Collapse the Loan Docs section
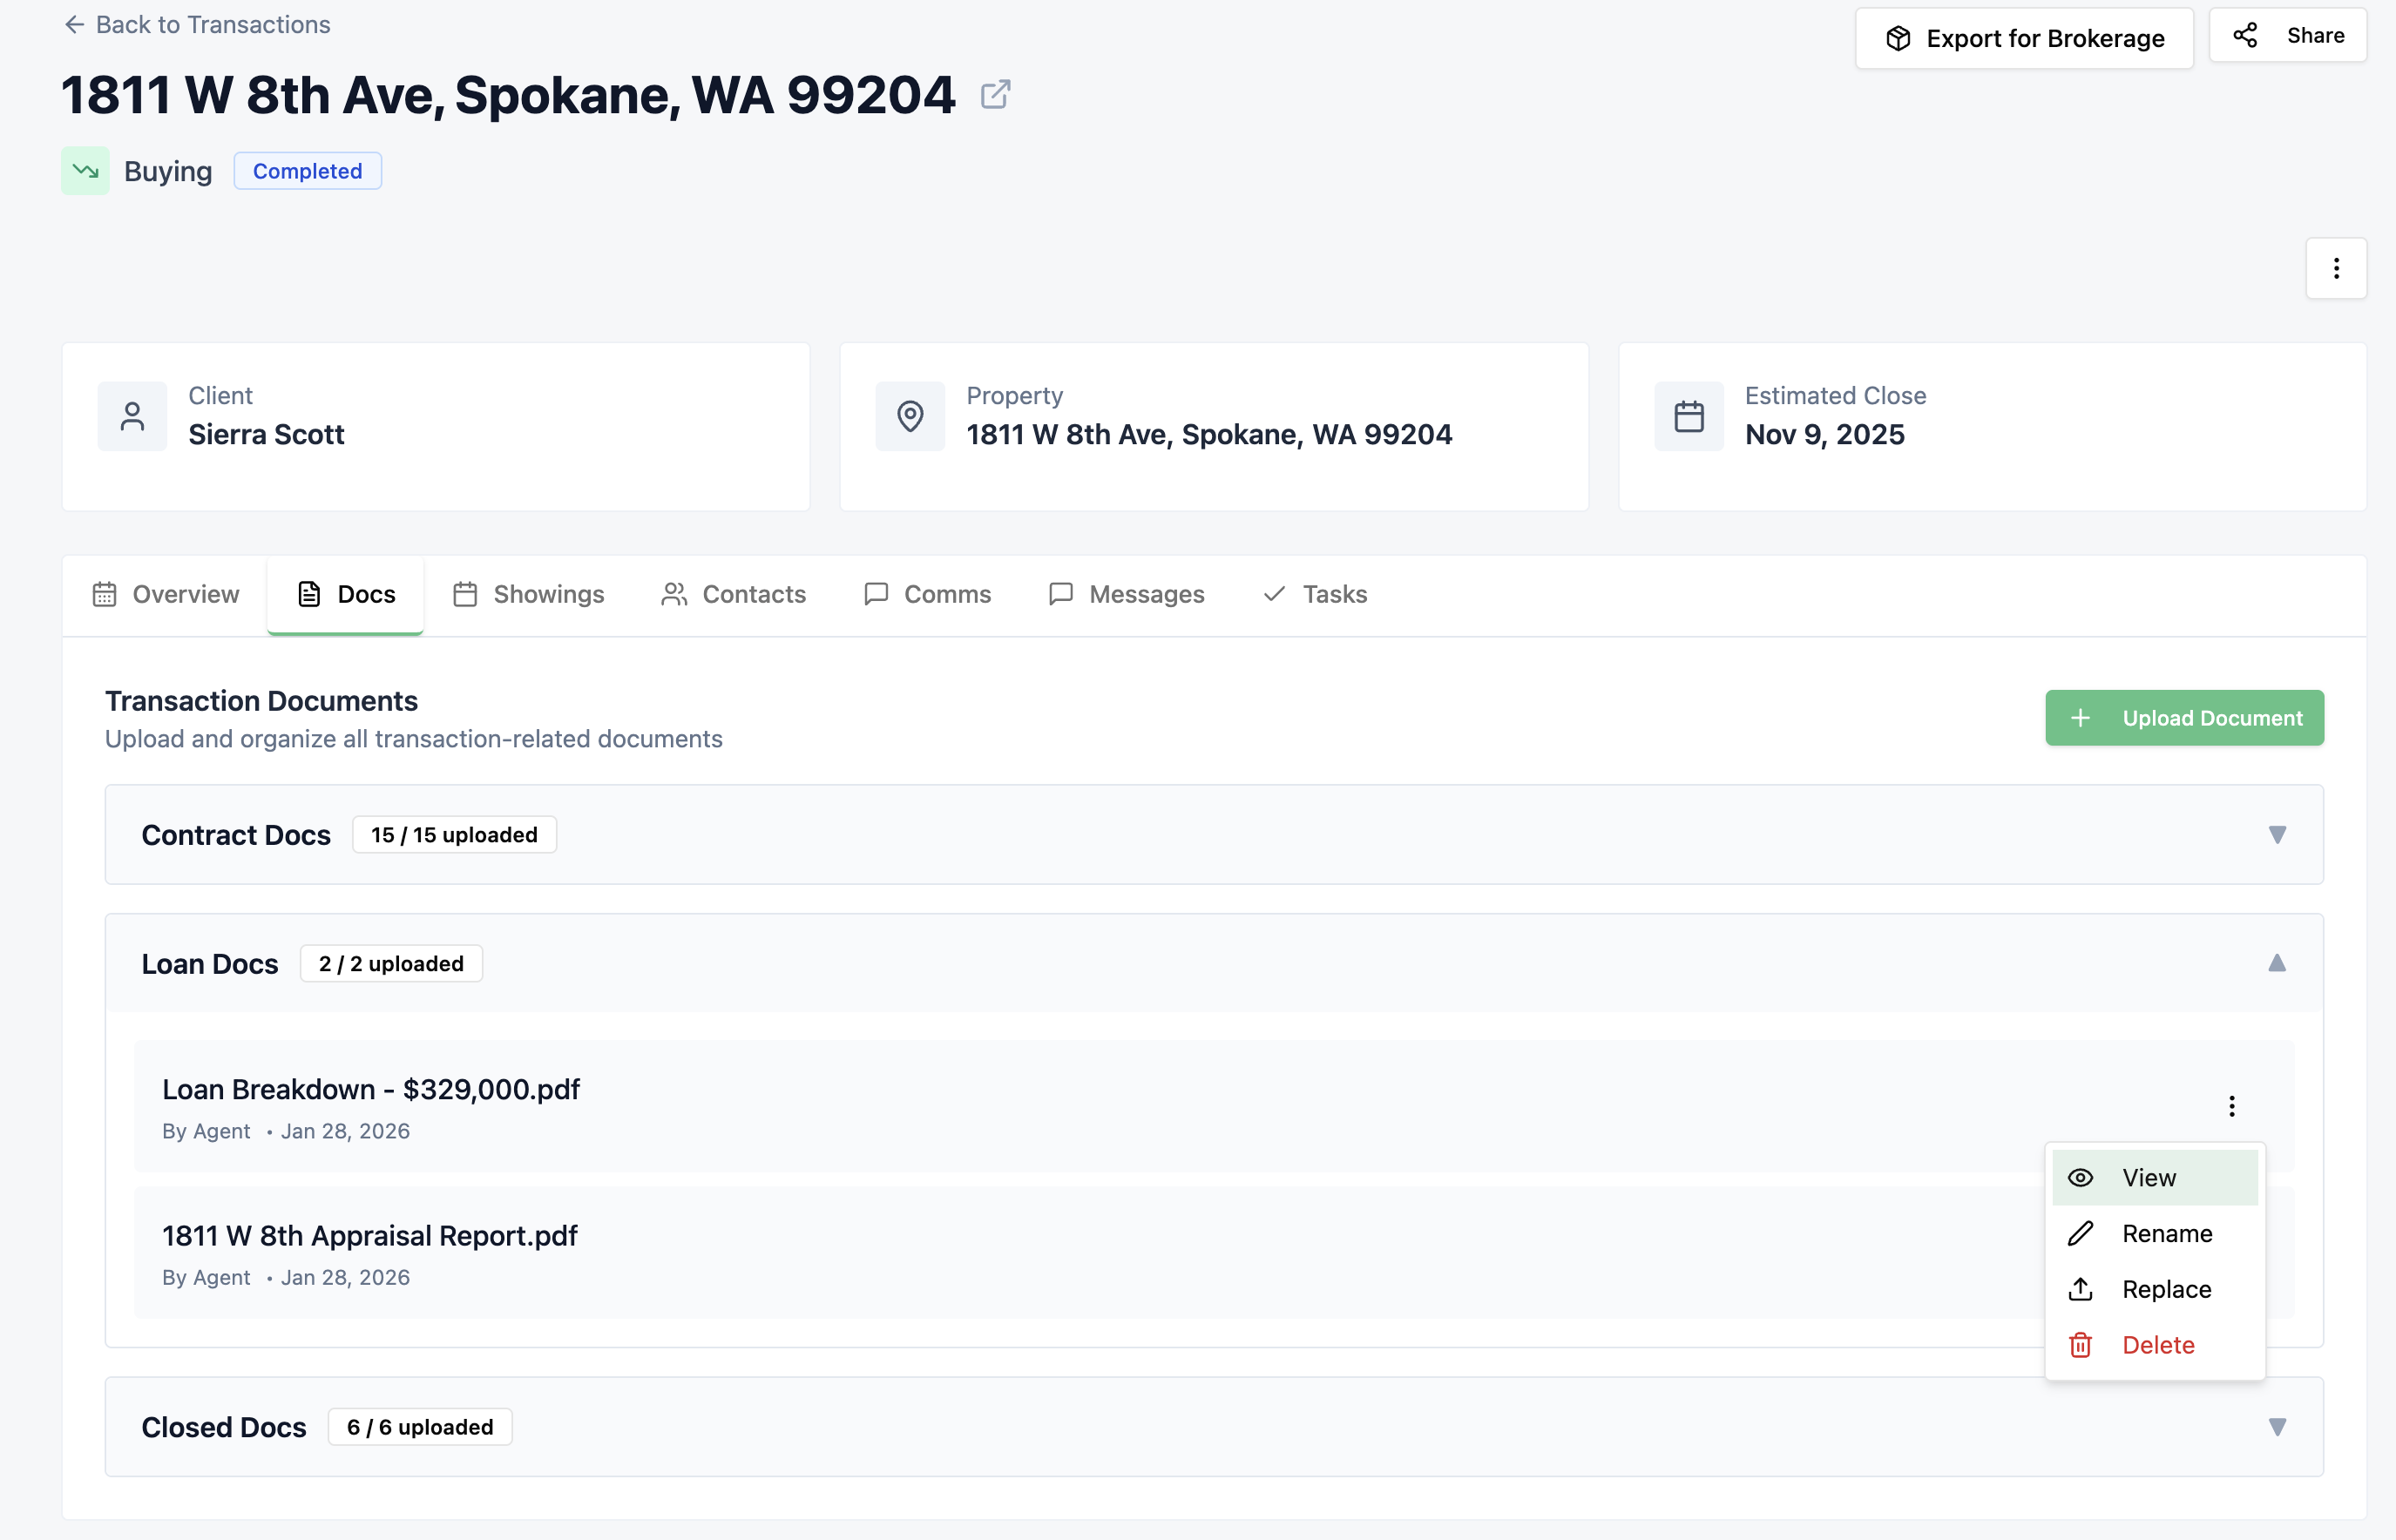This screenshot has width=2396, height=1540. point(2277,963)
